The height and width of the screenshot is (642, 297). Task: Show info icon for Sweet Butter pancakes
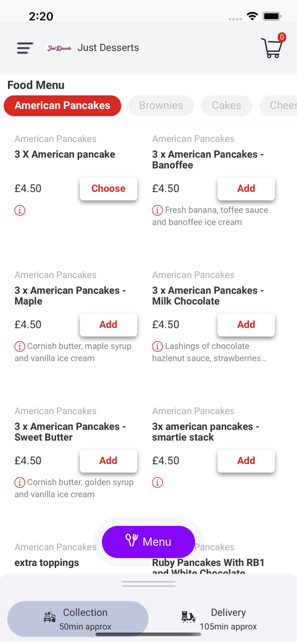tap(20, 483)
